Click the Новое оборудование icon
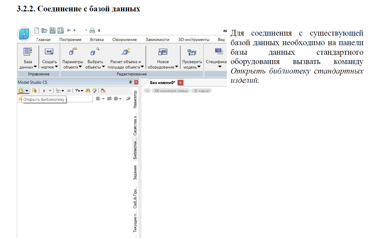This screenshot has height=245, width=381. [x=163, y=52]
